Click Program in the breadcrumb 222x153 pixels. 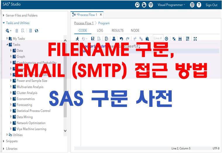point(104,23)
